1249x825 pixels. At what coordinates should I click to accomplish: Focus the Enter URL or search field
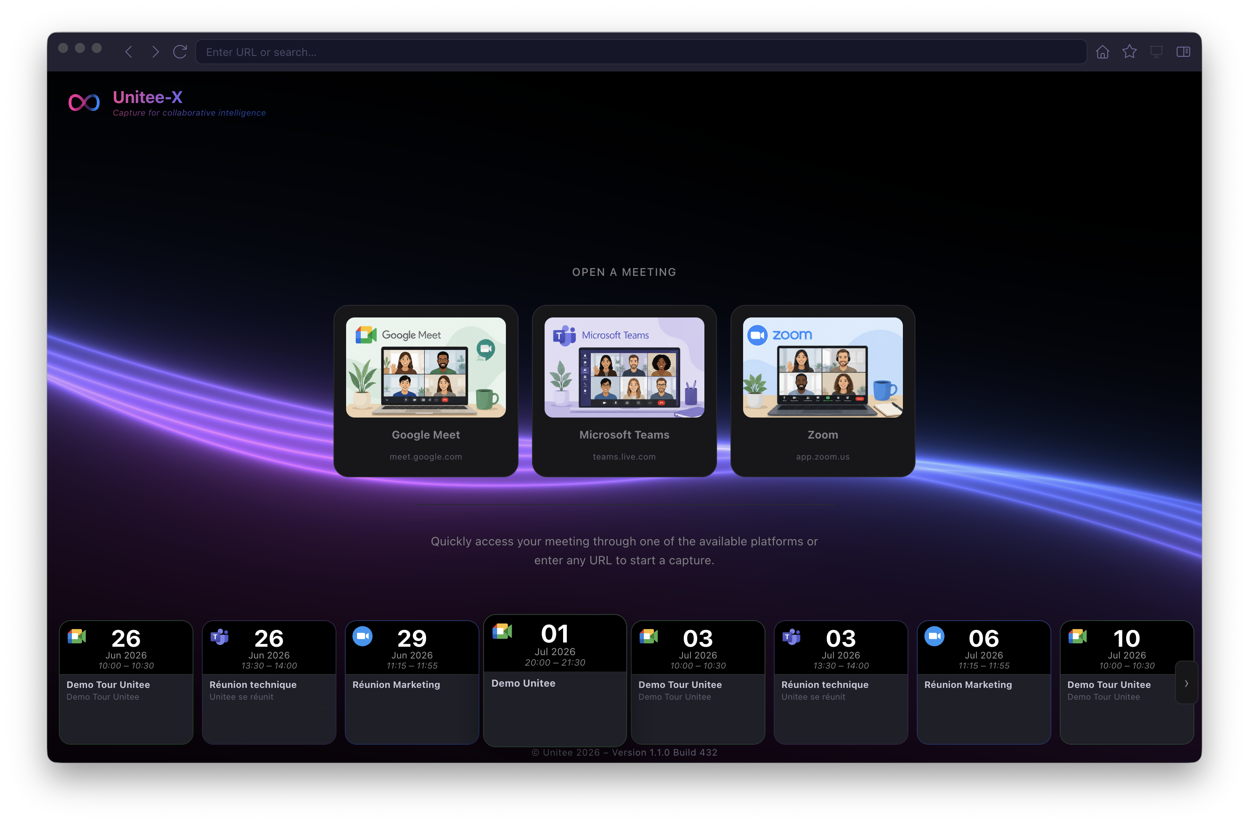[x=641, y=52]
